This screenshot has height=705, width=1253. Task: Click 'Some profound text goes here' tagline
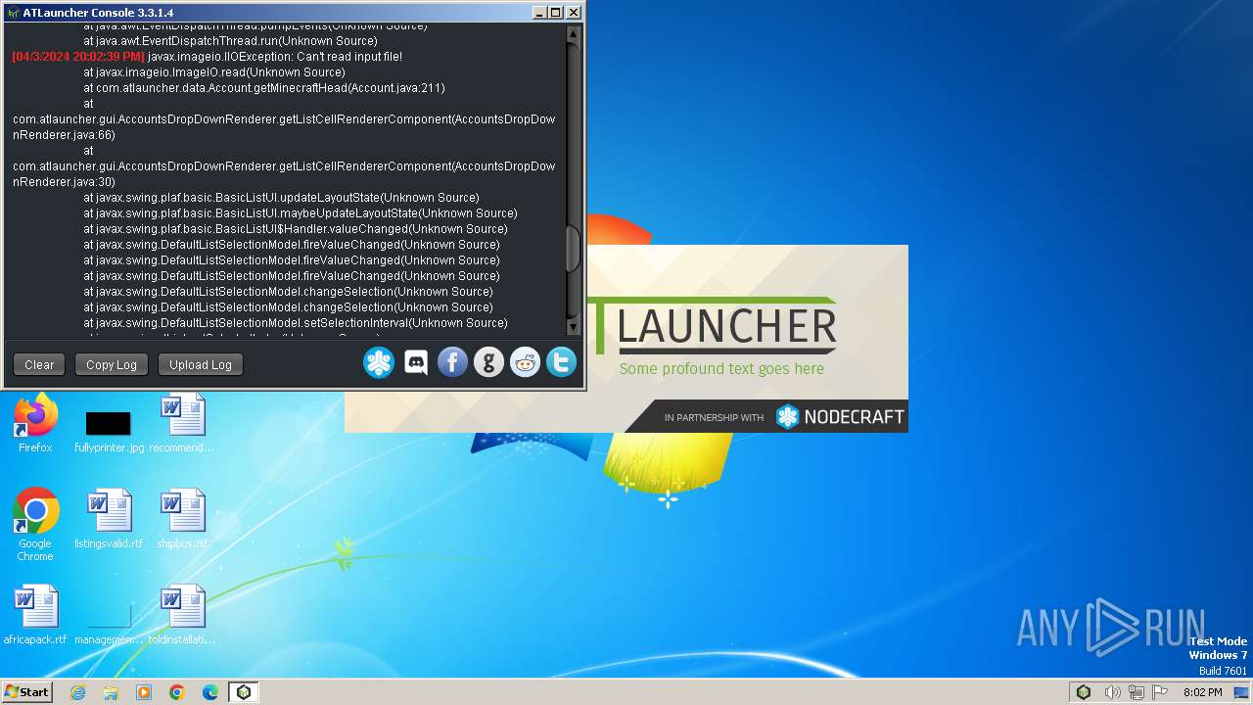click(721, 369)
